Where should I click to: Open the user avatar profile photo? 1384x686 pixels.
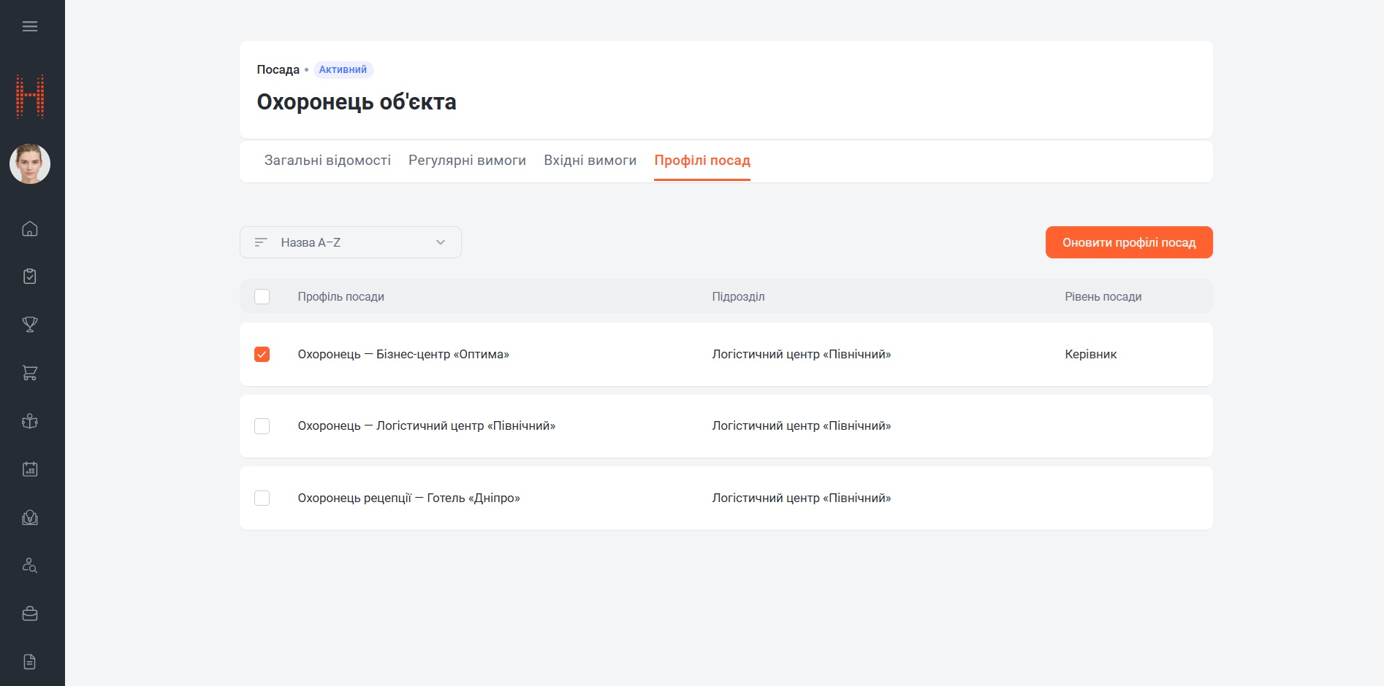click(30, 163)
